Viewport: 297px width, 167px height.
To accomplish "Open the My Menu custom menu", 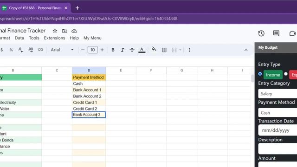I will point(92,38).
